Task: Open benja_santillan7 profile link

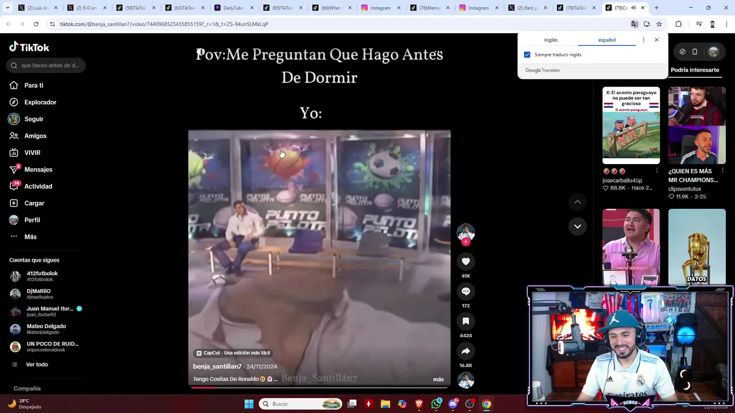Action: [x=217, y=367]
